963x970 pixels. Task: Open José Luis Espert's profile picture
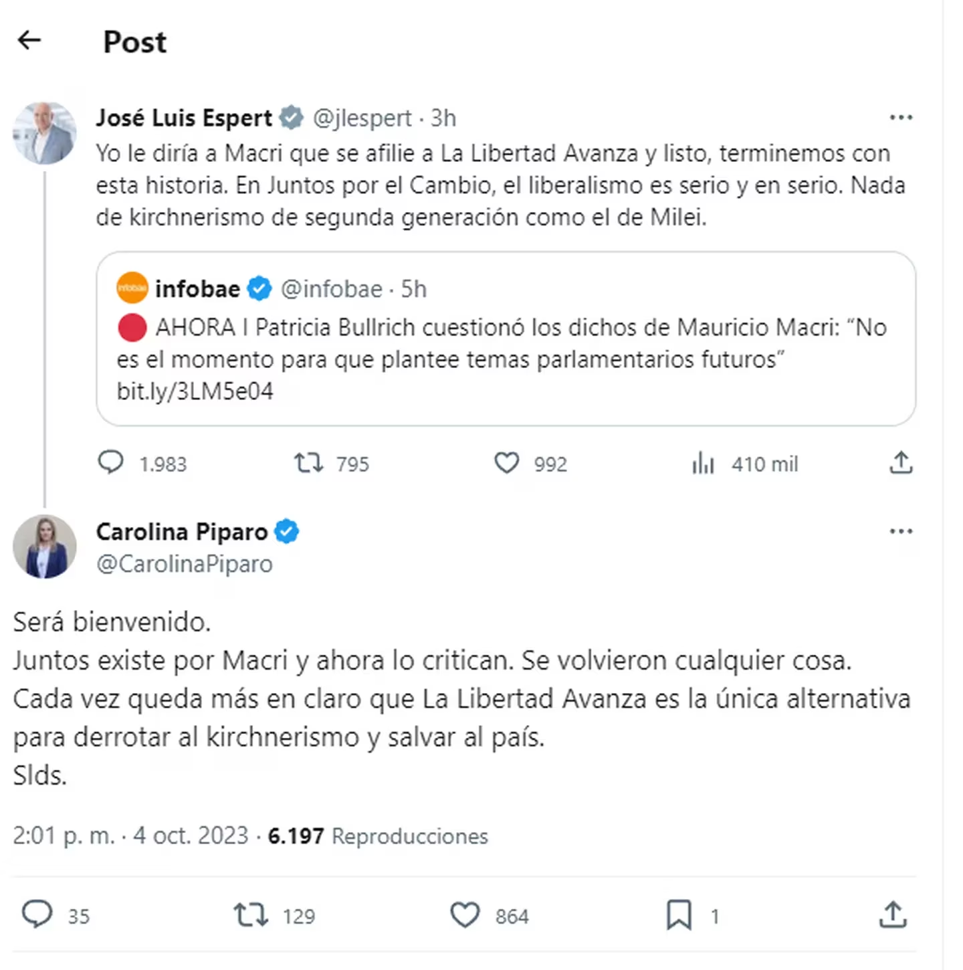pos(45,133)
